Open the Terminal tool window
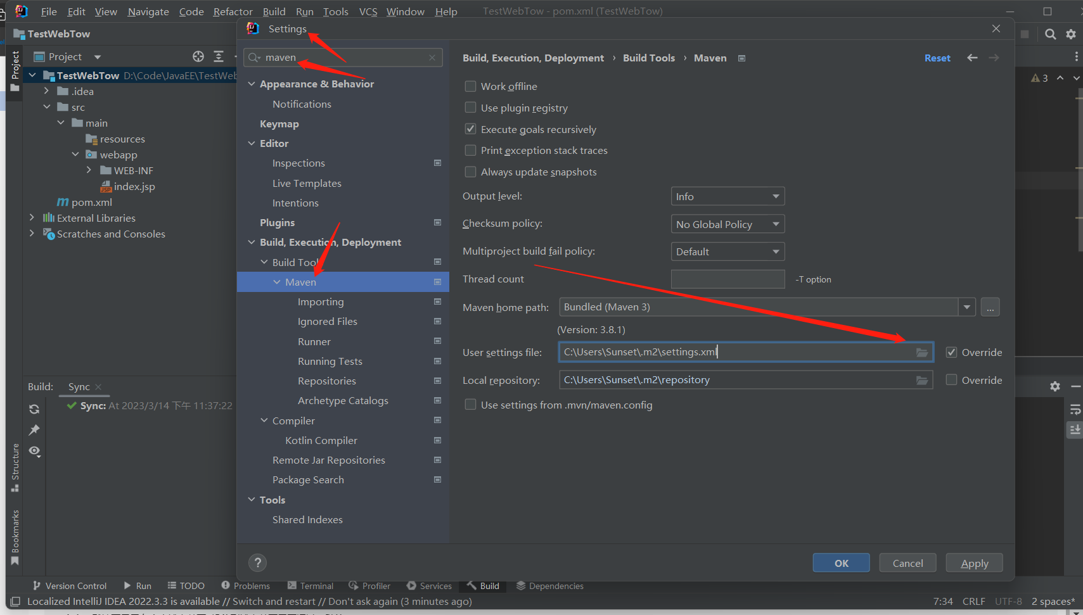 pos(311,586)
